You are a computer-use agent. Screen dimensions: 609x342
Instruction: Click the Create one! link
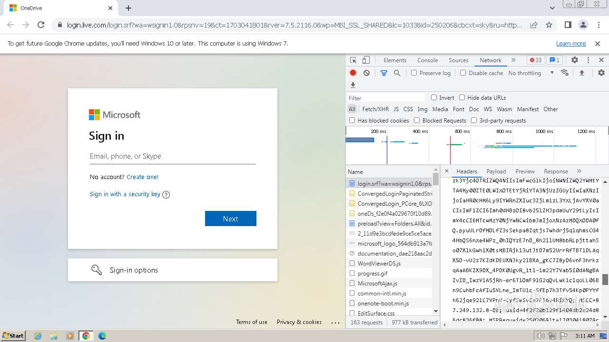143,177
